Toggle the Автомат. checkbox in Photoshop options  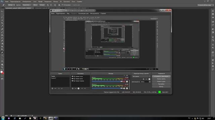point(62,5)
